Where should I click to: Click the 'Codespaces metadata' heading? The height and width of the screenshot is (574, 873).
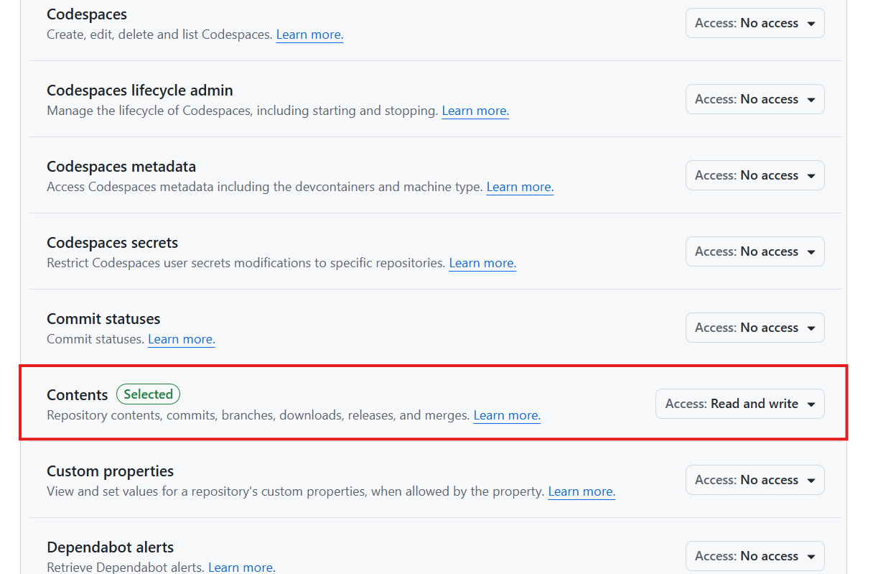[121, 167]
